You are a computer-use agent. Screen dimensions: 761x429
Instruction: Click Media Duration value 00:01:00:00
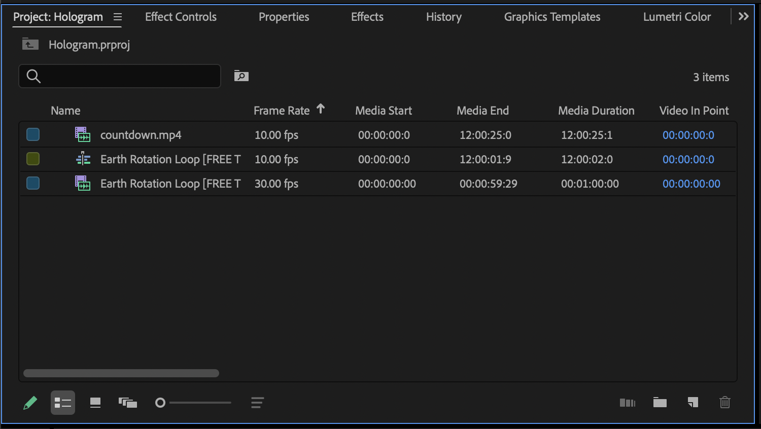coord(590,184)
